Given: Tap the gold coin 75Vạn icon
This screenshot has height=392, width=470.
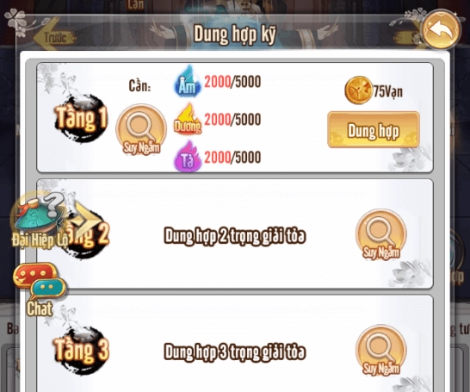Looking at the screenshot, I should 358,90.
